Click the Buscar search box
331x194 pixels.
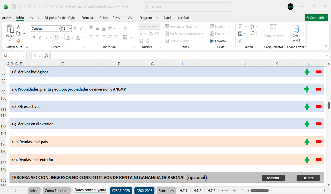[186, 7]
